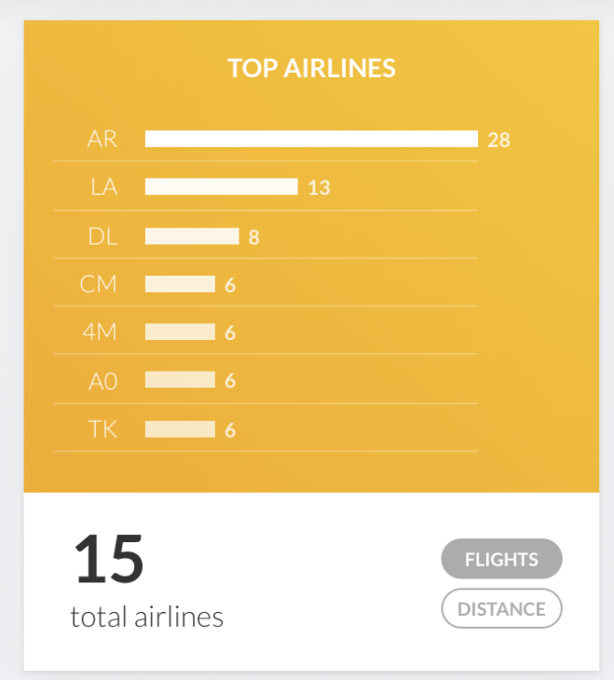Screen dimensions: 614x680
Task: Click the A0 airline bar
Action: tap(180, 379)
